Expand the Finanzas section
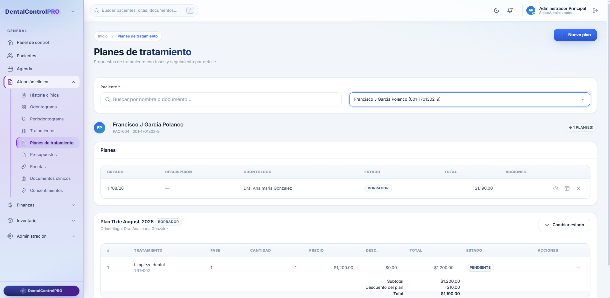The image size is (610, 298). click(x=41, y=205)
